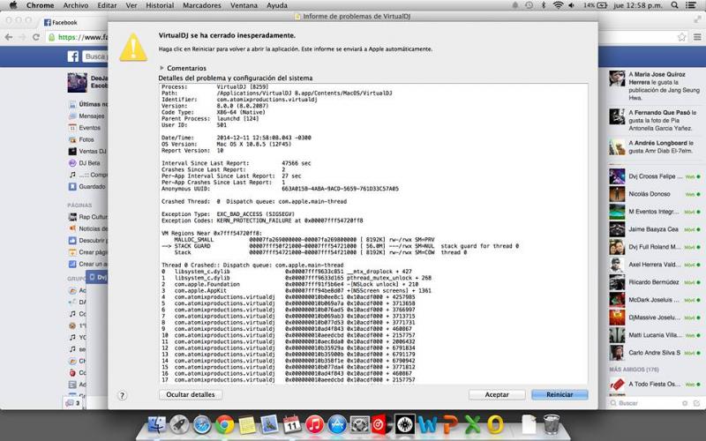This screenshot has width=706, height=441.
Task: Open Finder from the Dock
Action: [x=157, y=424]
